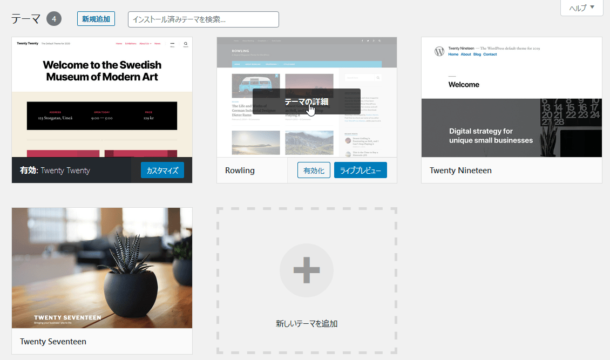Click the テーマ page heading

(x=26, y=19)
